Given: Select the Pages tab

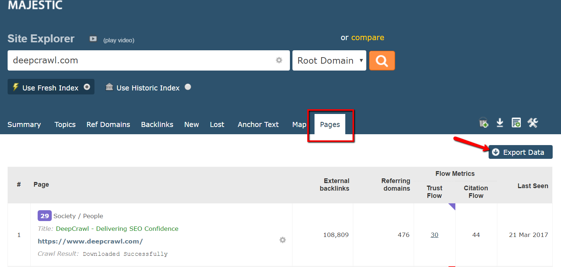Looking at the screenshot, I should tap(330, 124).
